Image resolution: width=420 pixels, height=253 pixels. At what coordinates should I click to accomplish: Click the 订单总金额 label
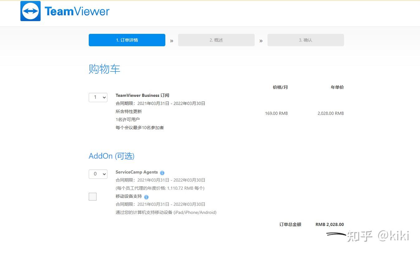[290, 224]
